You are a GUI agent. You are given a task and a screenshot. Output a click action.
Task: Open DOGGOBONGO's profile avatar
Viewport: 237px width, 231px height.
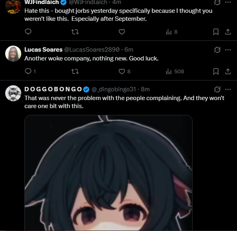(x=13, y=93)
